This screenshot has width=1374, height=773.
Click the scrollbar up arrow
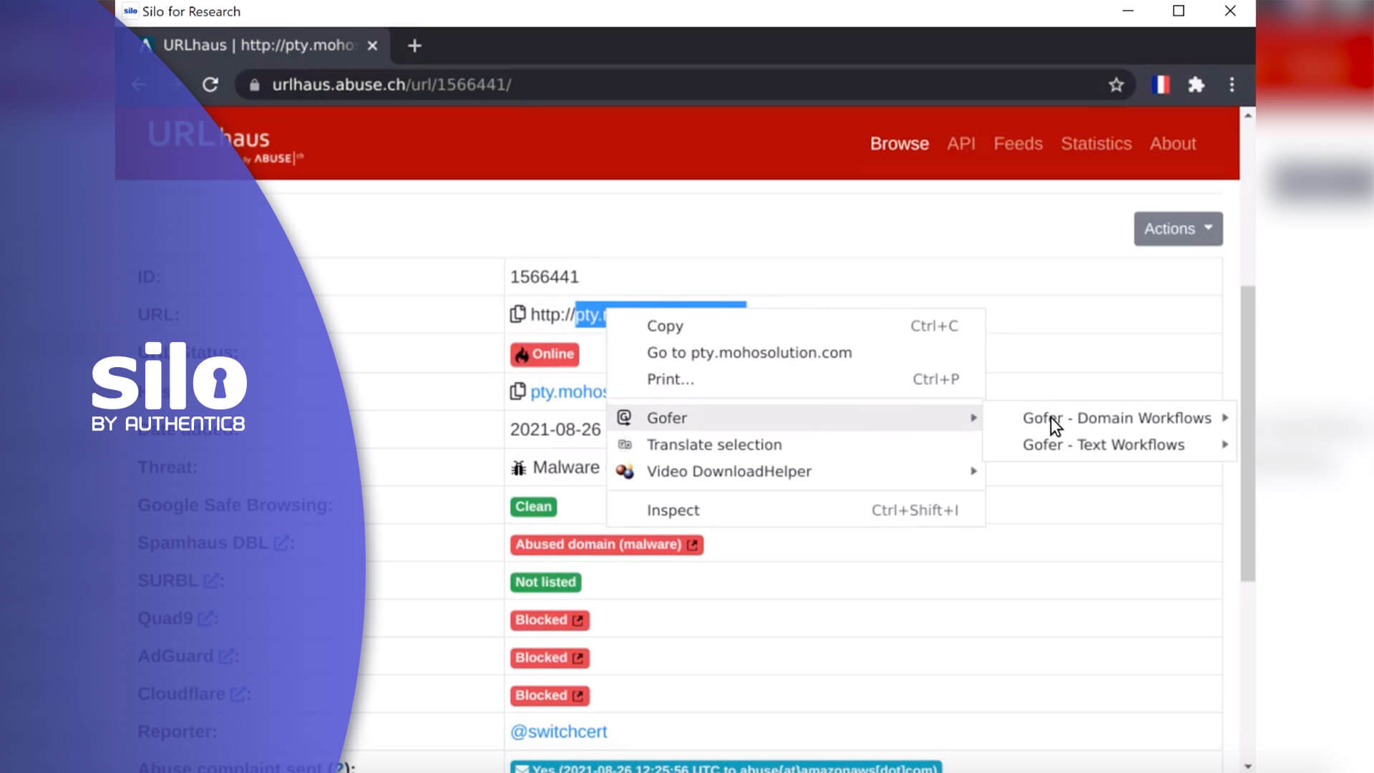(x=1248, y=115)
